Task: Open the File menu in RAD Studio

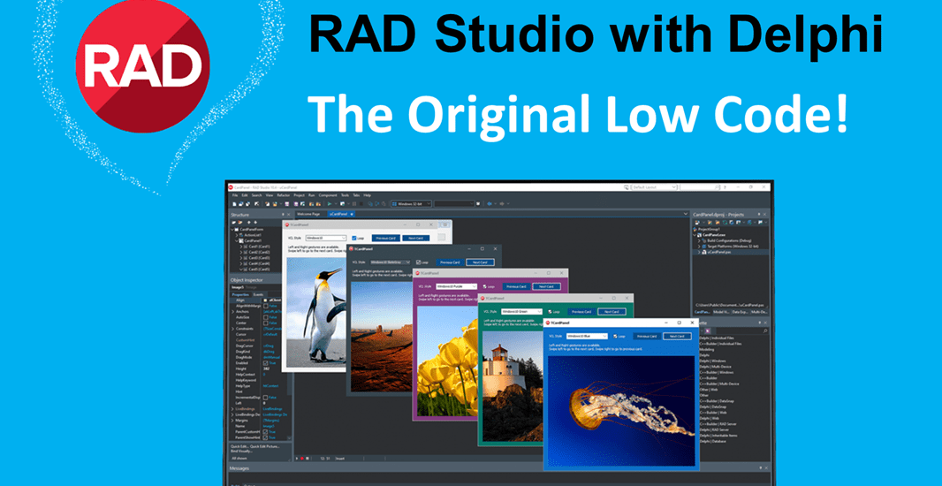Action: click(x=235, y=195)
